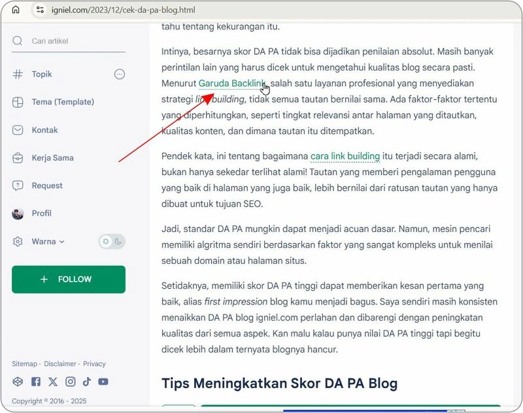Open the Kerja Sama menu item

[53, 157]
